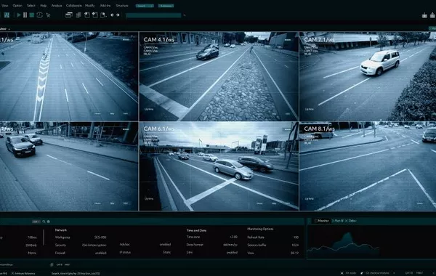Click the Date Format dd/mm/yy value
Viewport: 436px width, 276px height.
point(230,245)
